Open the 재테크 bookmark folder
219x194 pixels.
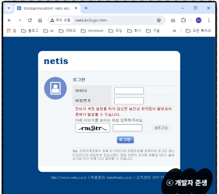click(67, 31)
